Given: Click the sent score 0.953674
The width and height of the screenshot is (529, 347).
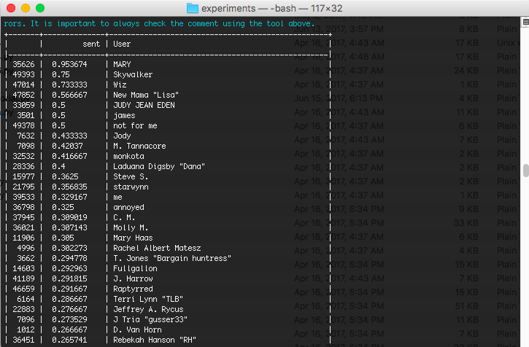Looking at the screenshot, I should (69, 64).
